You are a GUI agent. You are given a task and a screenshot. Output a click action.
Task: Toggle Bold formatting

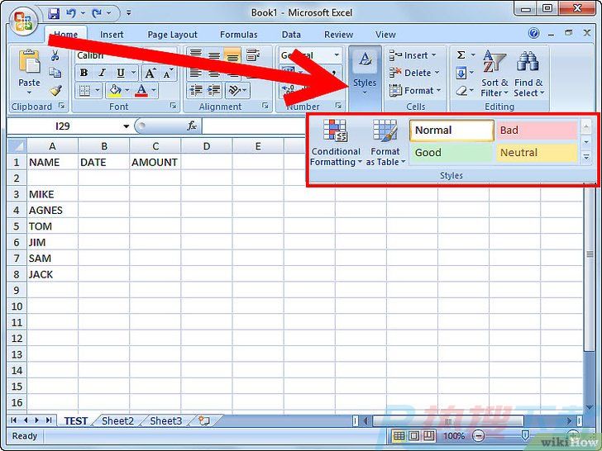(84, 73)
